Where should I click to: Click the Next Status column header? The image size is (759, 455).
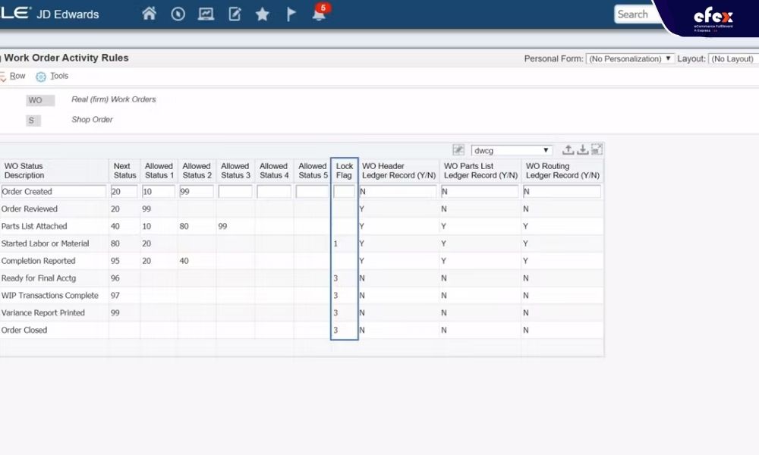pos(124,171)
